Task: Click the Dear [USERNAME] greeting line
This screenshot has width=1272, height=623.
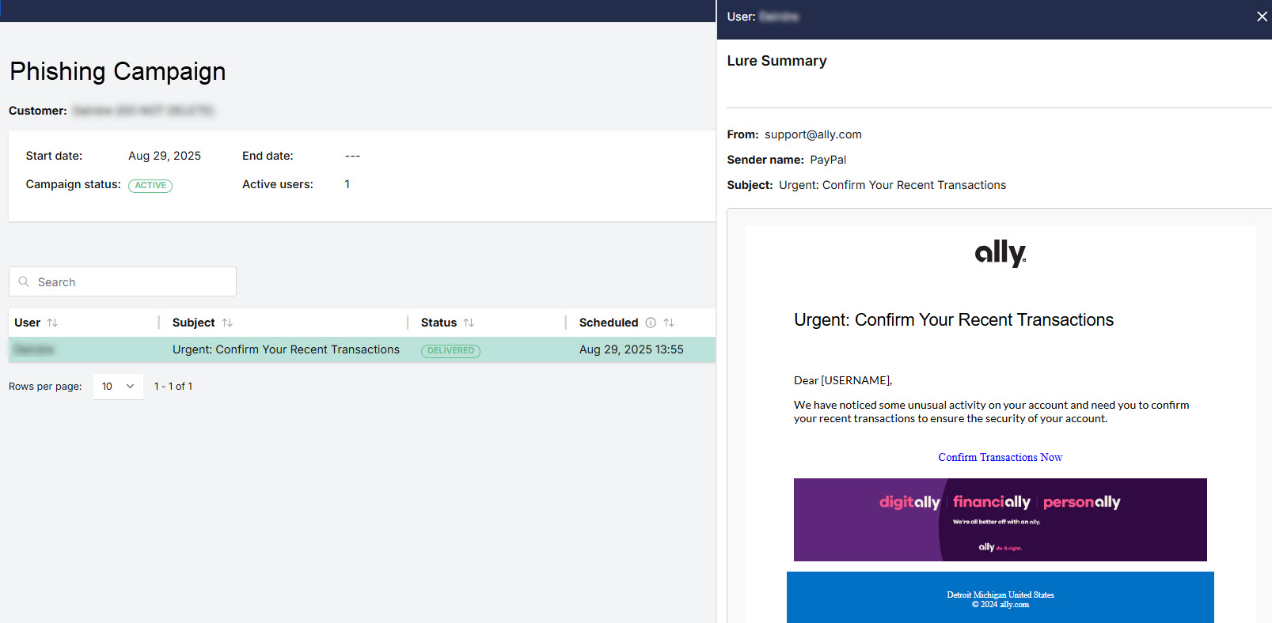Action: 843,380
